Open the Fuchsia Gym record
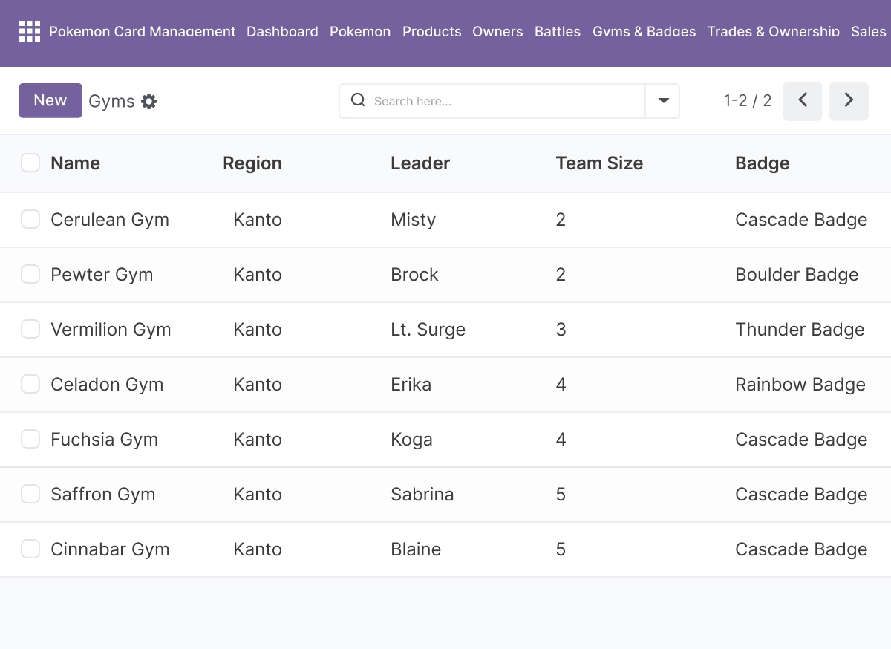This screenshot has width=891, height=649. coord(104,440)
